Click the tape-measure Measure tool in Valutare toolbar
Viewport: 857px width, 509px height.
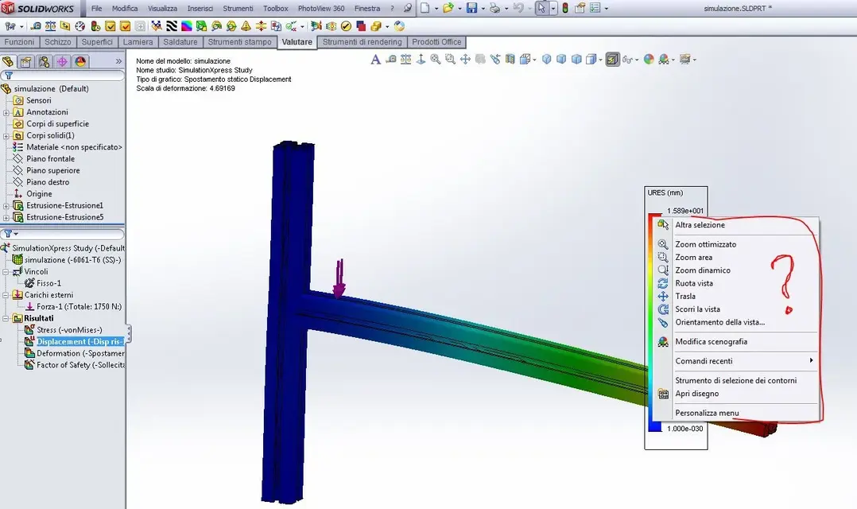pos(36,25)
